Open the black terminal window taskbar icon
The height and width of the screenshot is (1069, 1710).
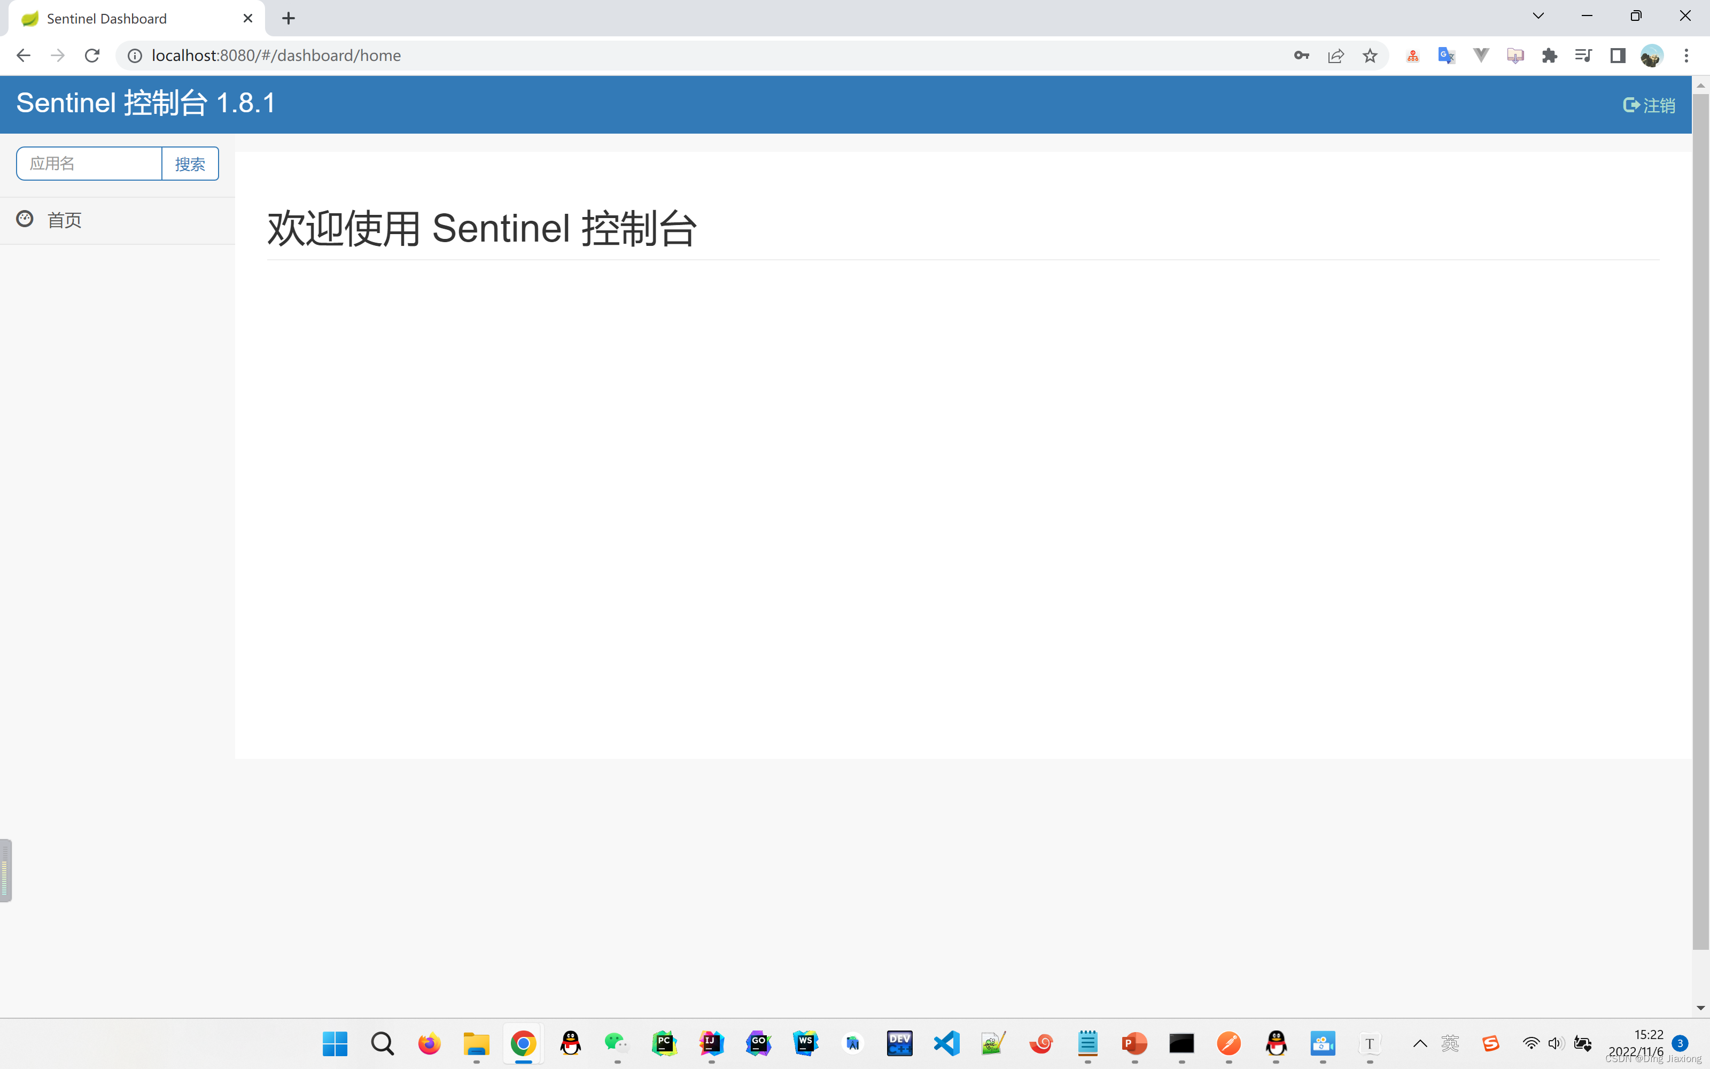pyautogui.click(x=1182, y=1043)
